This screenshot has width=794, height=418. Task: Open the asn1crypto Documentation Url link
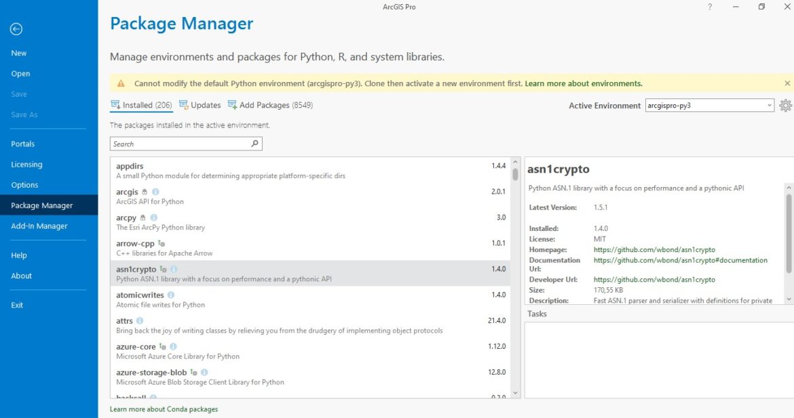[681, 260]
